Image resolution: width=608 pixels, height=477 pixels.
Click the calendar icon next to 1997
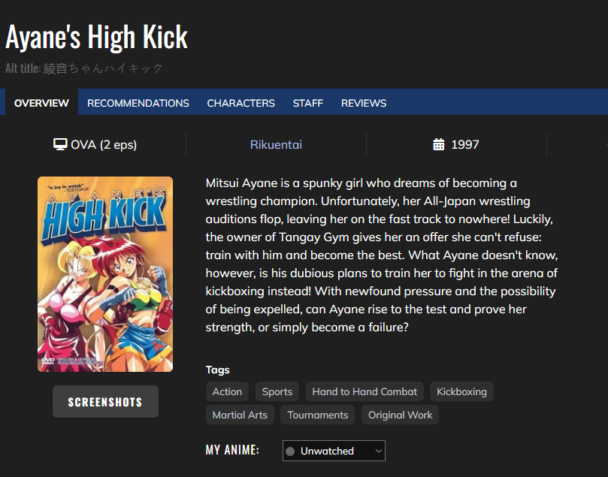[439, 144]
